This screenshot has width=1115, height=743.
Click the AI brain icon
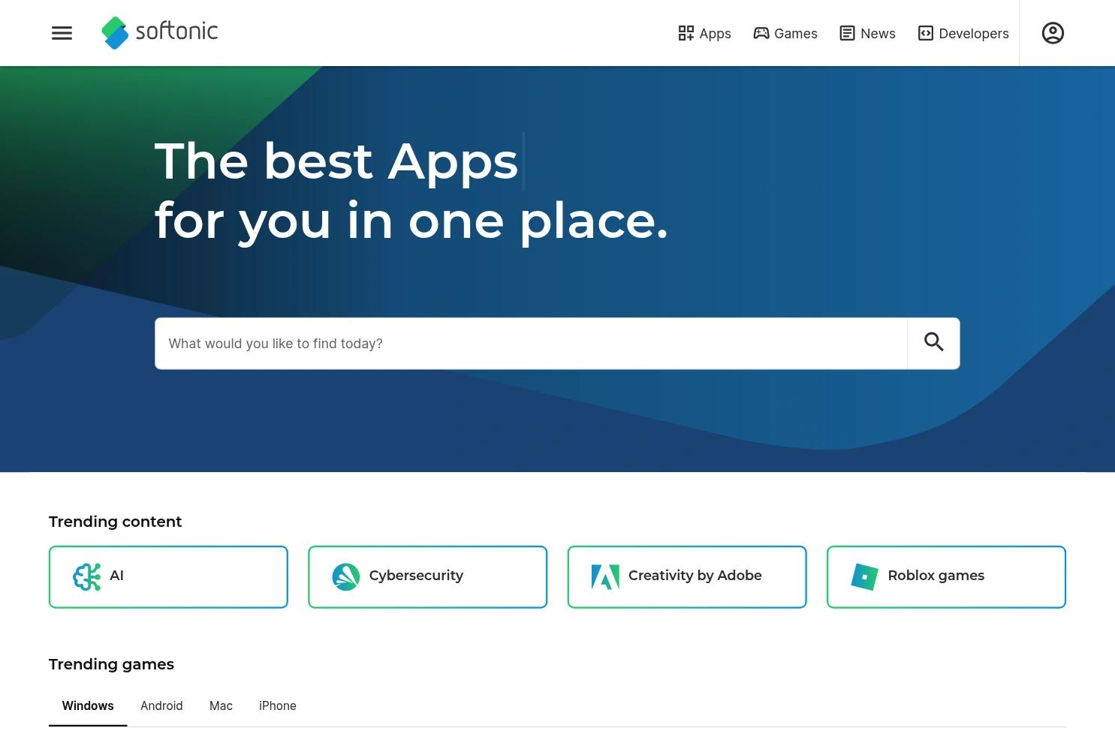click(x=87, y=576)
